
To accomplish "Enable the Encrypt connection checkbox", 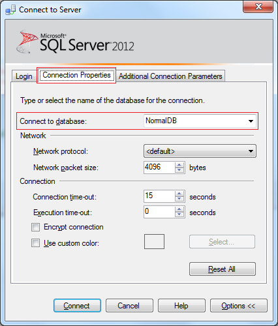I will [x=35, y=228].
